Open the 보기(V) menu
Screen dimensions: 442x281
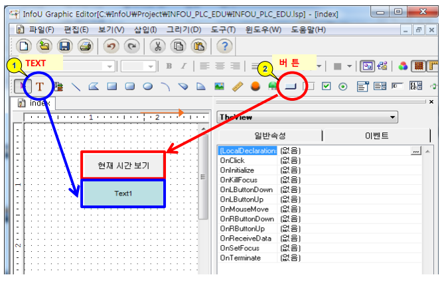coord(111,30)
